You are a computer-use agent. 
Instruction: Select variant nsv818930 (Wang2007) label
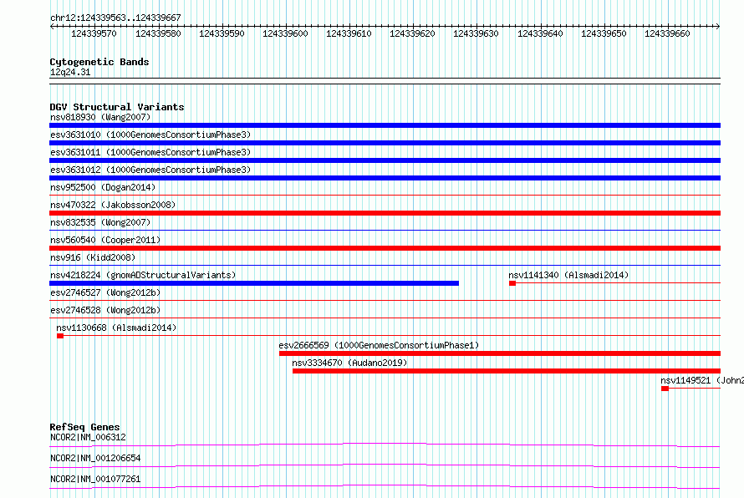click(100, 117)
